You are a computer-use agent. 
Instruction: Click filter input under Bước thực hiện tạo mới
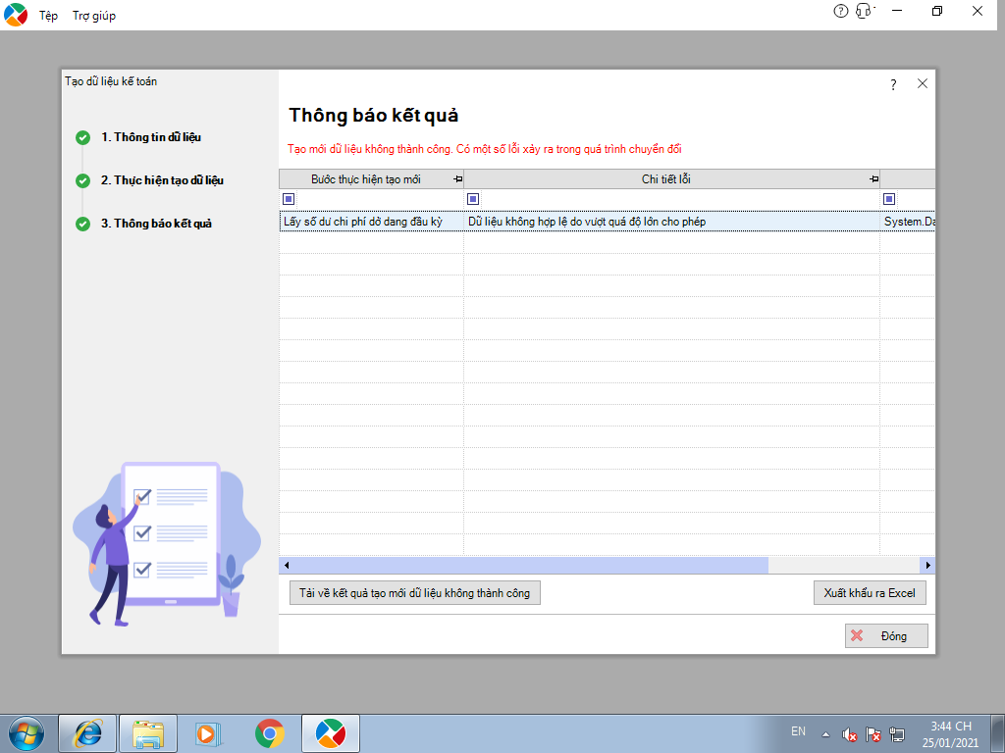point(379,199)
